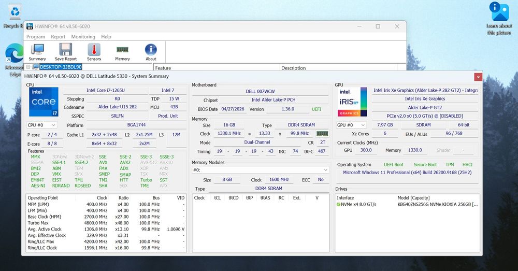Open the Recycle Bin desktop icon

point(15,16)
